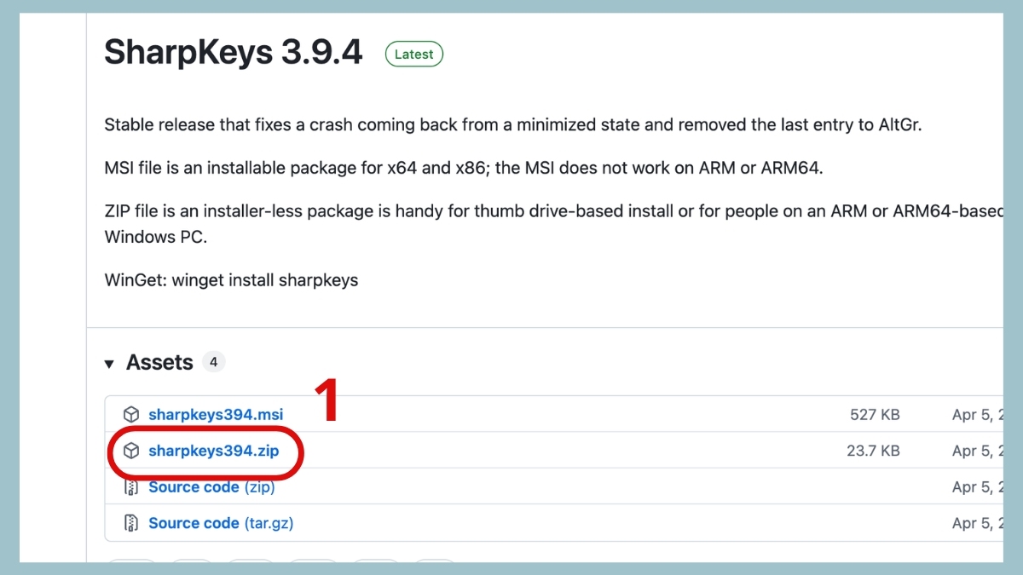Click the Latest release badge
Screen dimensions: 1023x575
click(x=414, y=54)
